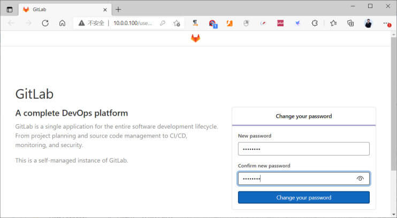The width and height of the screenshot is (397, 218).
Task: Open the Extensions puzzle piece menu
Action: tap(315, 23)
